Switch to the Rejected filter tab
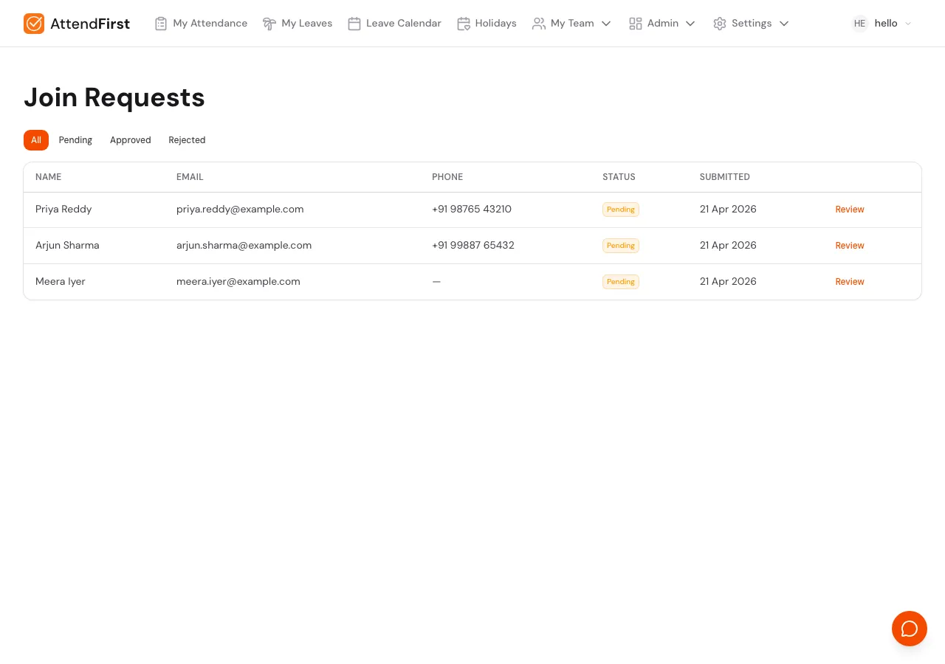Viewport: 945px width, 664px height. (187, 140)
